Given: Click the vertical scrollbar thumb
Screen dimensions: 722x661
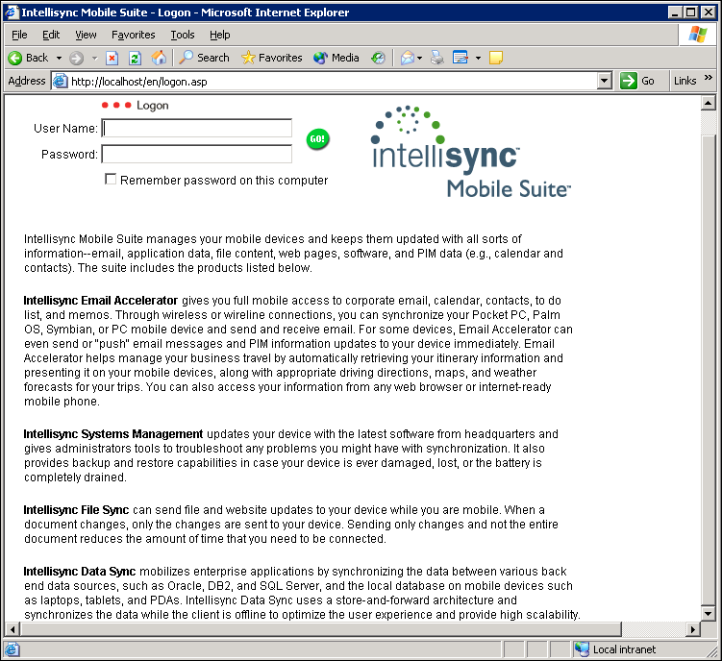Looking at the screenshot, I should coord(709,370).
